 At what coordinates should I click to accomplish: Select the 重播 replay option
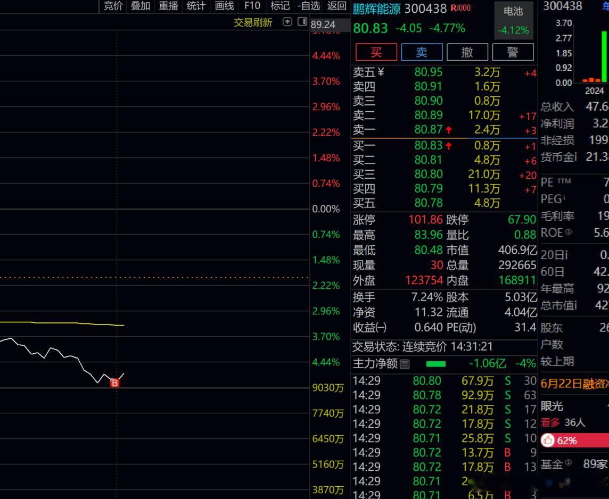pos(169,6)
